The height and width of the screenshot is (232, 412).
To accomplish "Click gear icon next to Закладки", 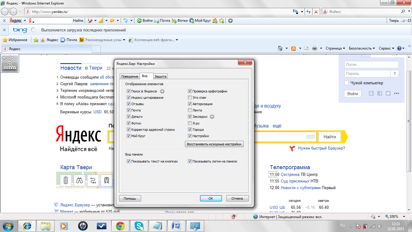I will [x=212, y=117].
